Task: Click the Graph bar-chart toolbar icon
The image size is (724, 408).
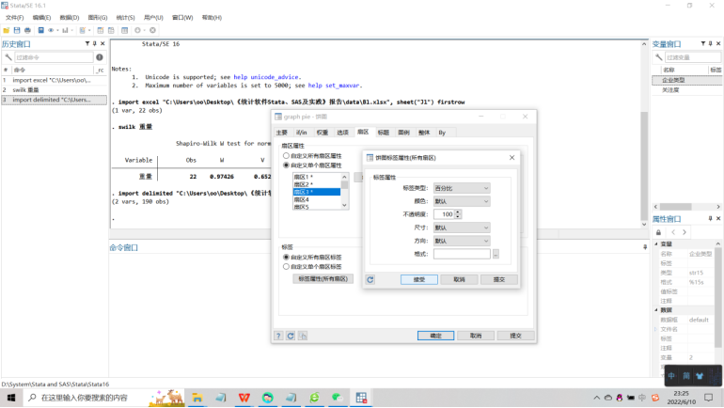Action: point(65,30)
